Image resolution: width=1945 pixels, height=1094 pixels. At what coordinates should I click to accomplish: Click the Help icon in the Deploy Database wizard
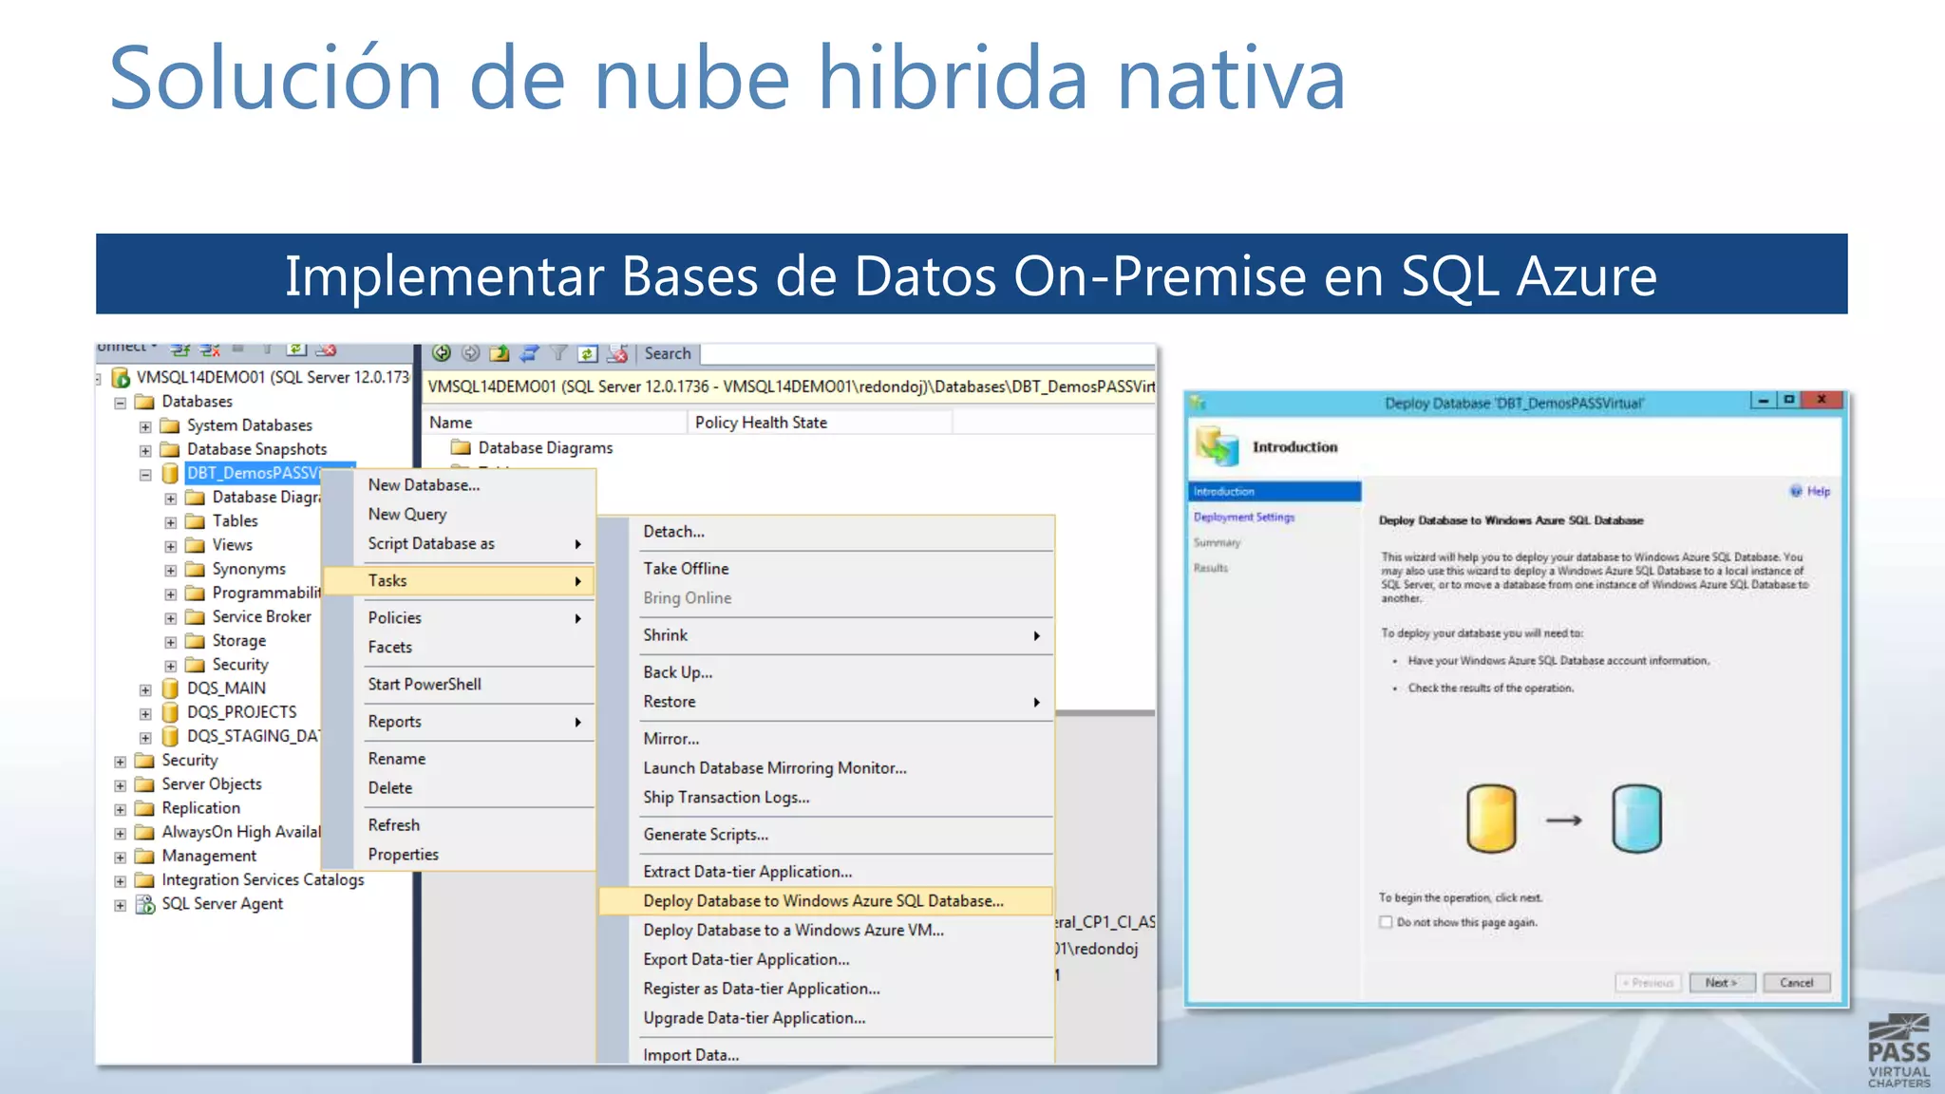click(x=1796, y=491)
